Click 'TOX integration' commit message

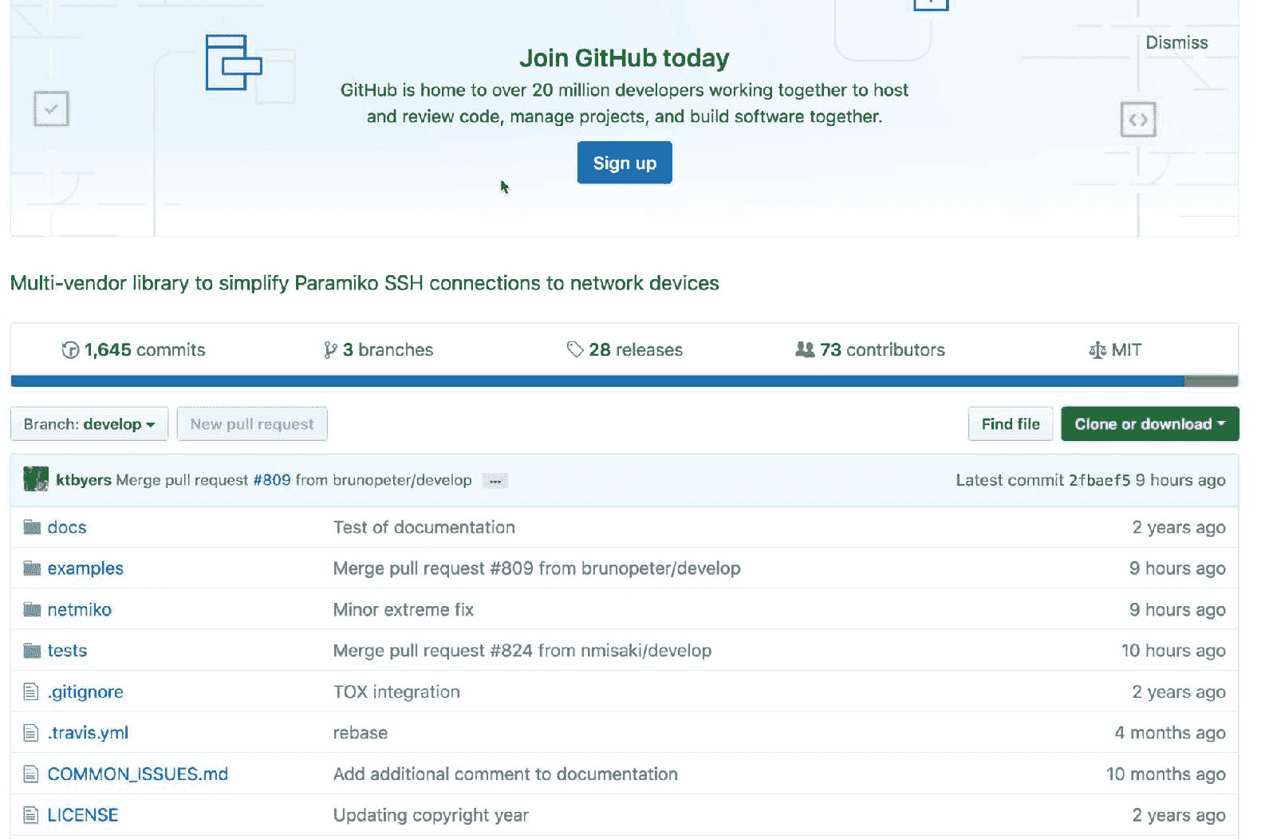pos(396,692)
